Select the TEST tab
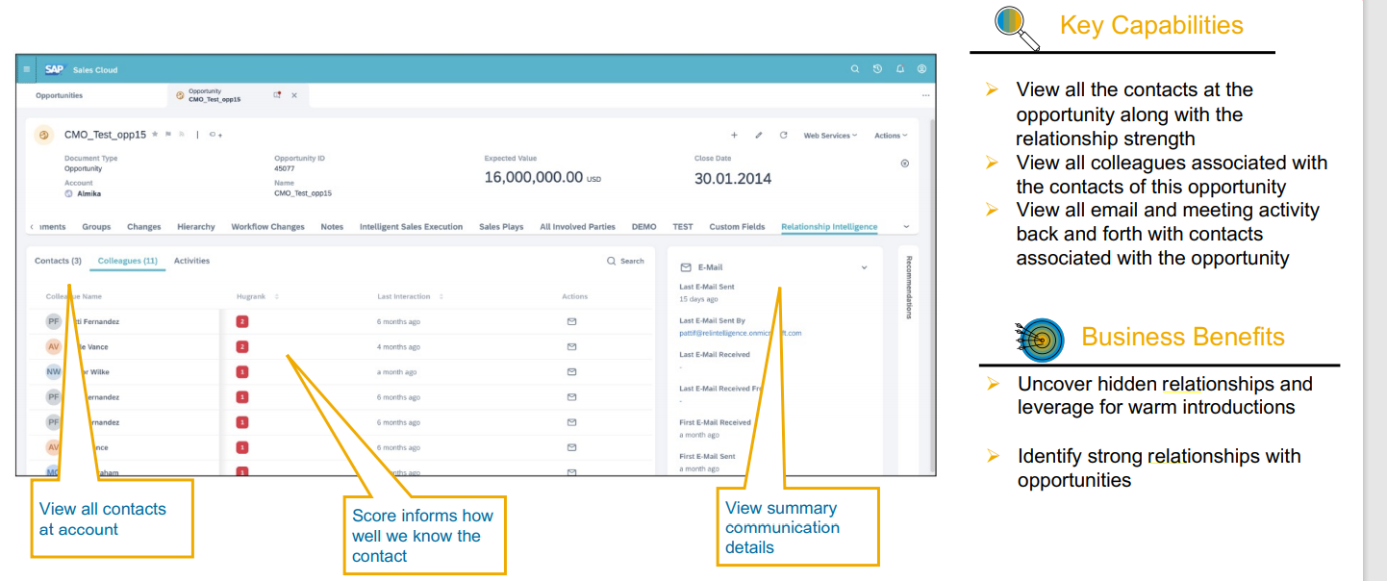 [683, 227]
